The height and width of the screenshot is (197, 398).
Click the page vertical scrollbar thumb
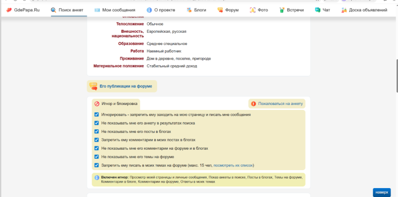click(397, 76)
